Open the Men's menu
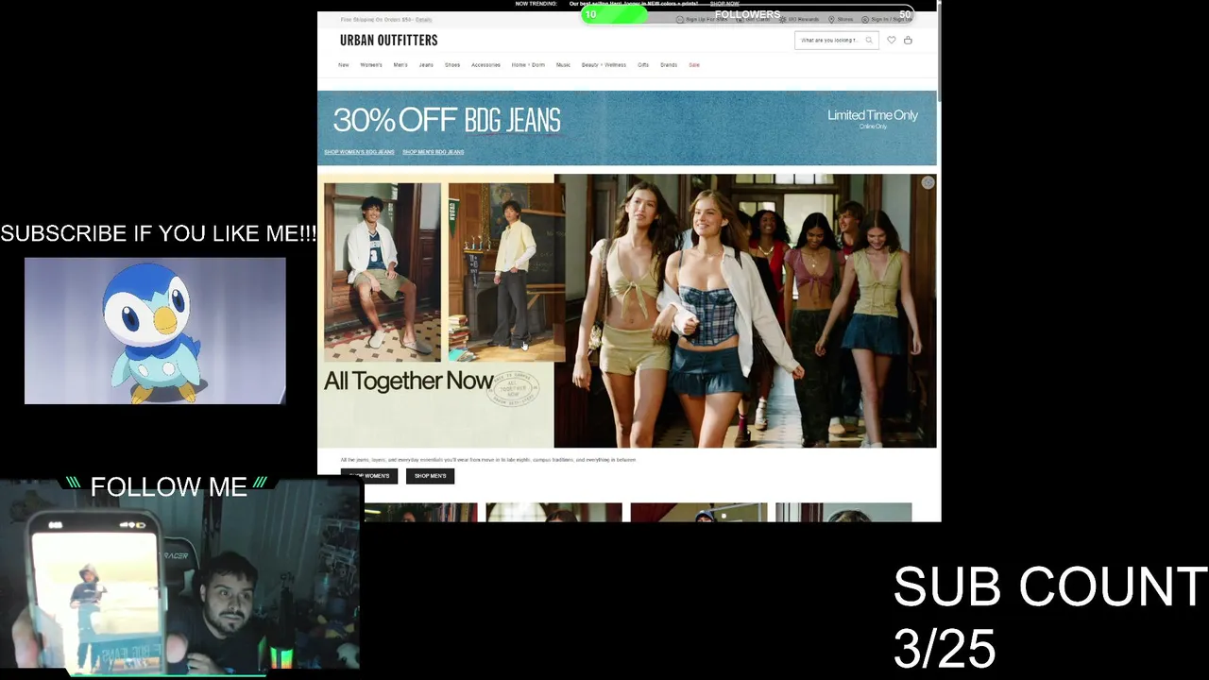Screen dimensions: 1209x680 tap(400, 65)
